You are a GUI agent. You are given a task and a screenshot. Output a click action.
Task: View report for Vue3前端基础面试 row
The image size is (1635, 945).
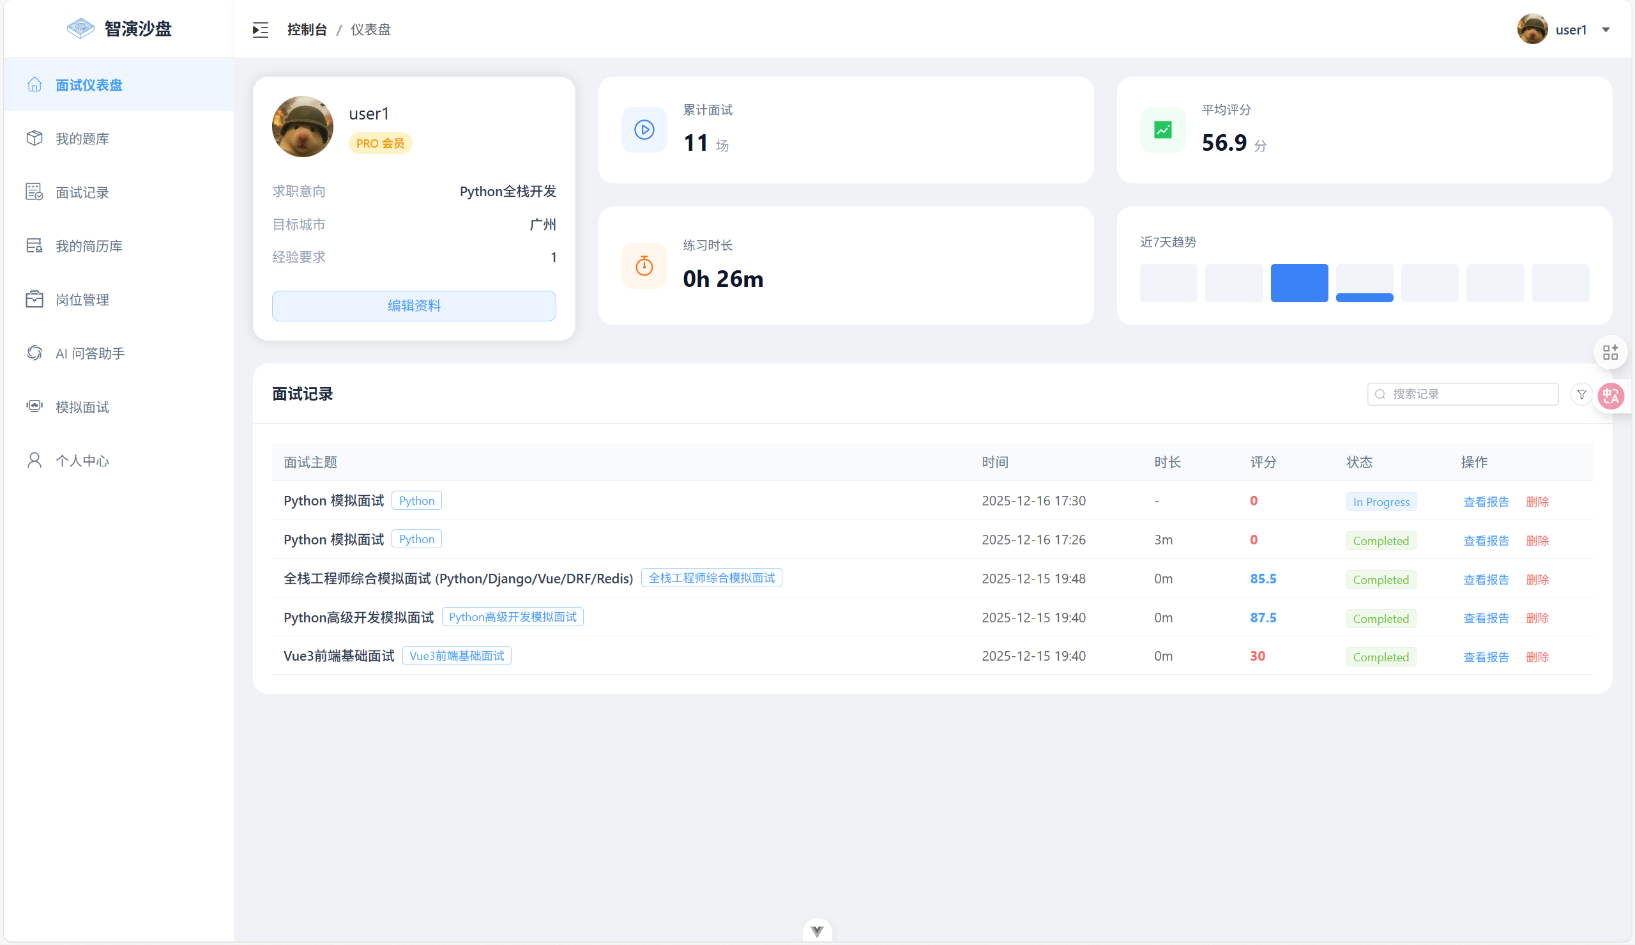coord(1485,657)
